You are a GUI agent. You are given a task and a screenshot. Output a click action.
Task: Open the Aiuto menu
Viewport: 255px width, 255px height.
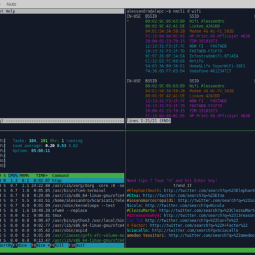click(x=11, y=4)
